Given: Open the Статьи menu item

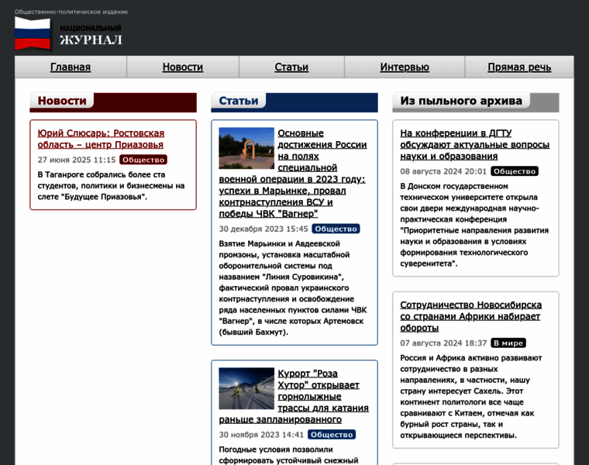Looking at the screenshot, I should click(x=291, y=67).
